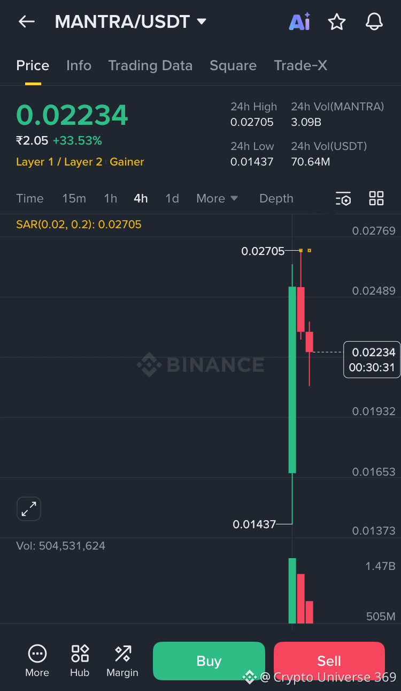
Task: Click the 24h Low value 0.01437
Action: point(252,162)
